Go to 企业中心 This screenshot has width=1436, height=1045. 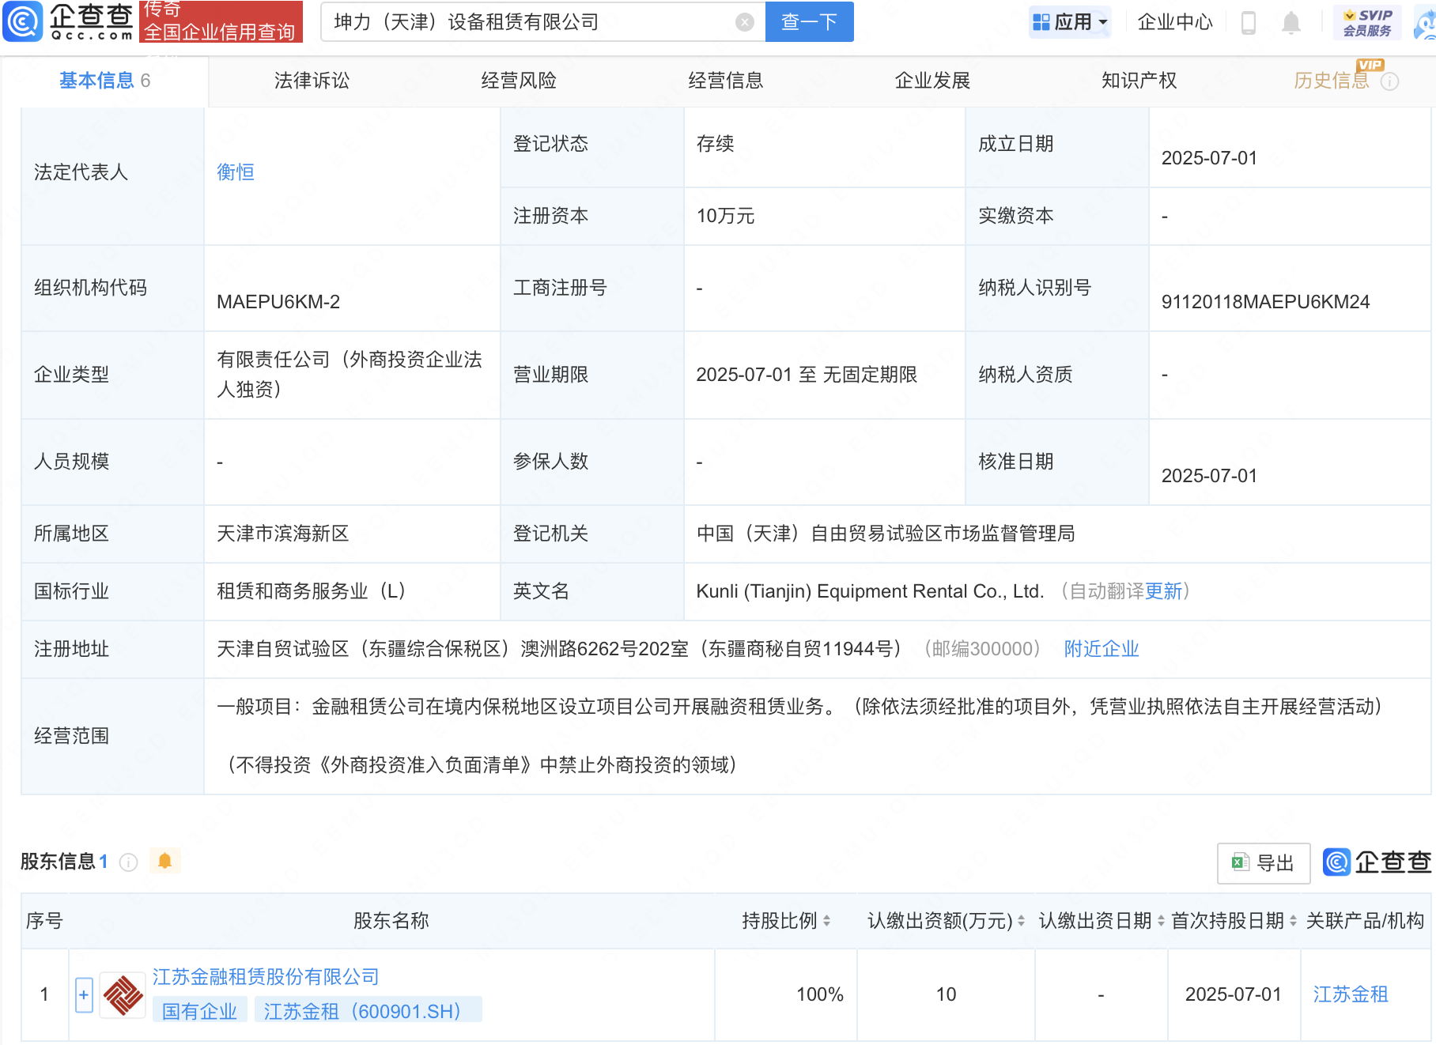click(x=1175, y=22)
